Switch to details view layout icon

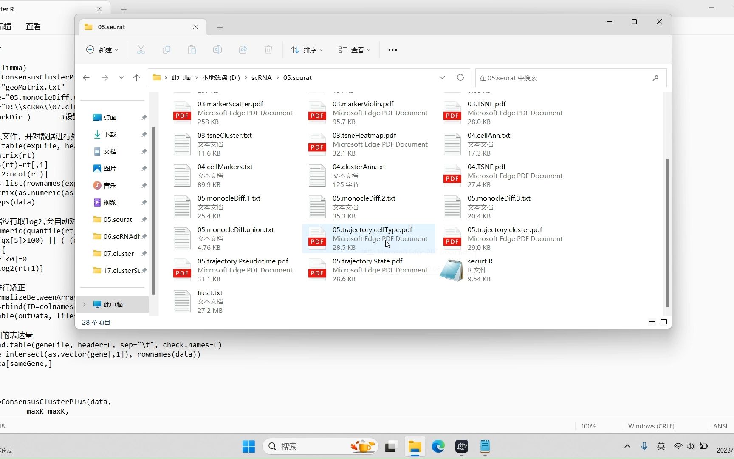[652, 323]
